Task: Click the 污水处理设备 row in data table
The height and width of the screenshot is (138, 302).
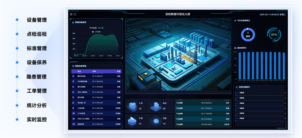Action: 96,81
